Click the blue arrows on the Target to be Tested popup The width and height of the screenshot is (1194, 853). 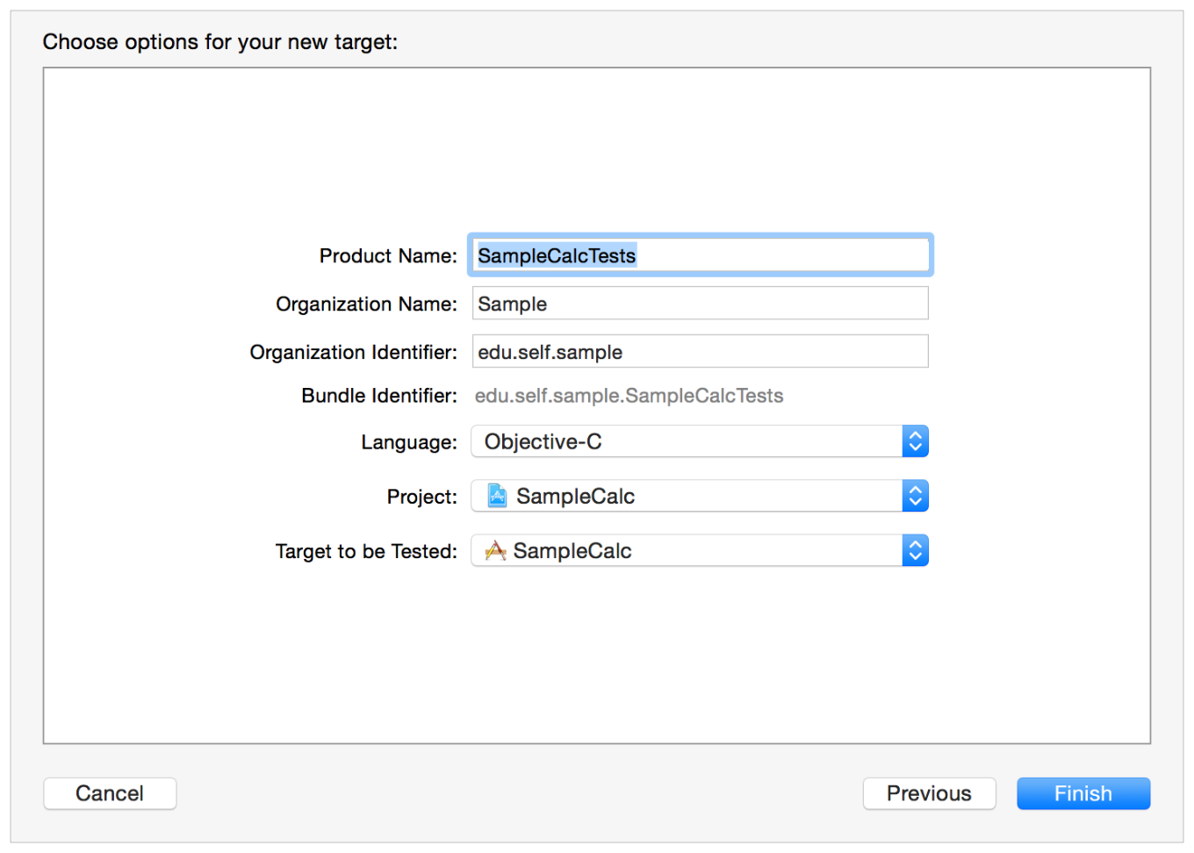915,550
